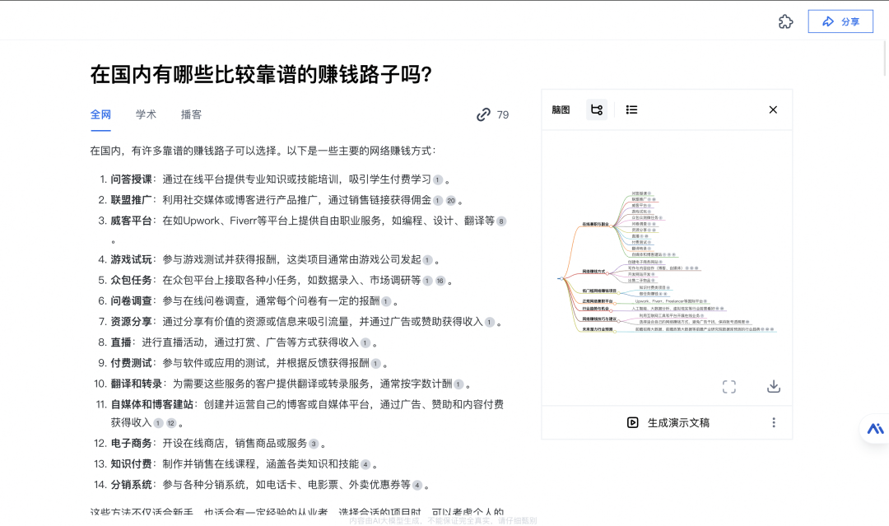Viewport: 889px width, 526px height.
Task: Click the question title 在国内有哪些比较靠谱的赚钱路子吗?
Action: click(261, 74)
